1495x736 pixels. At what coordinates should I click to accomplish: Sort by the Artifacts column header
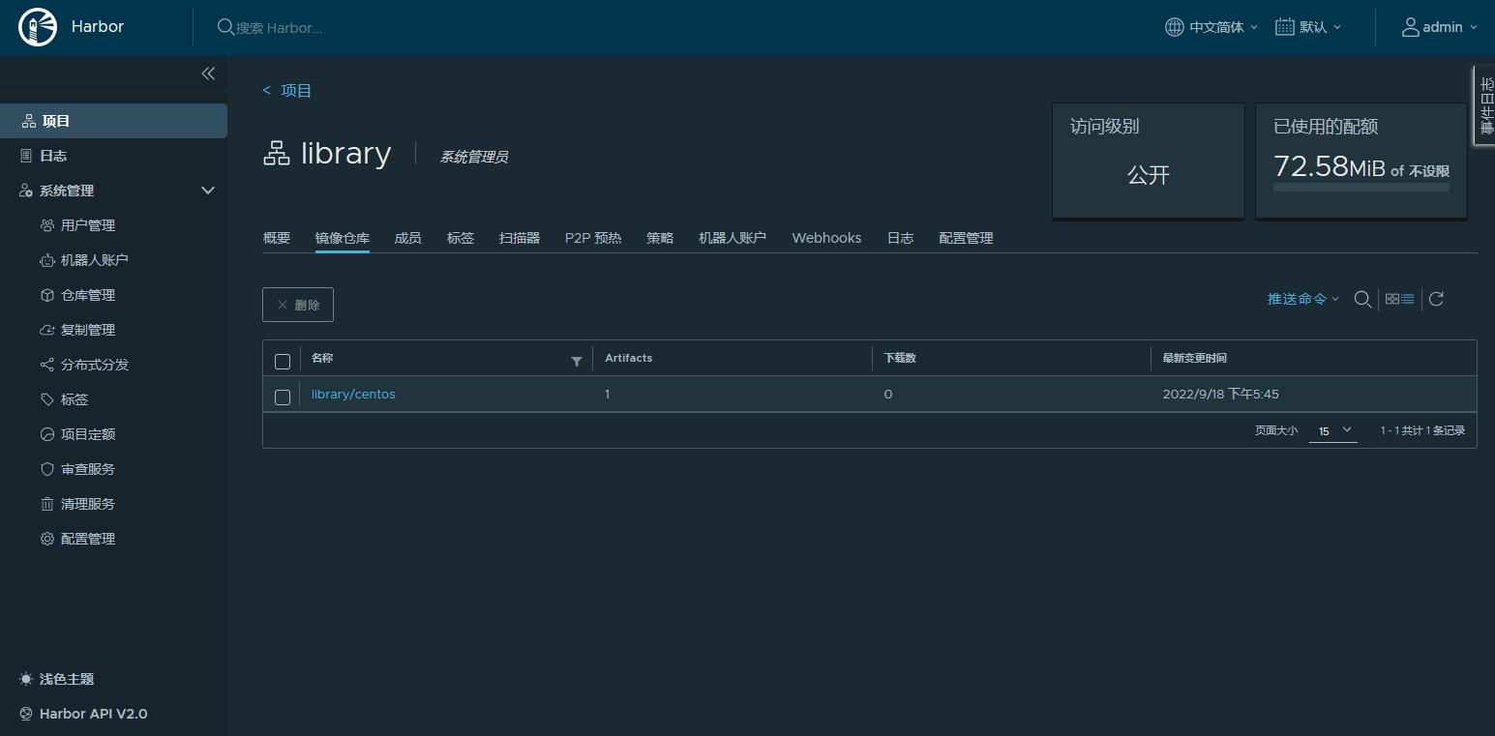tap(629, 358)
